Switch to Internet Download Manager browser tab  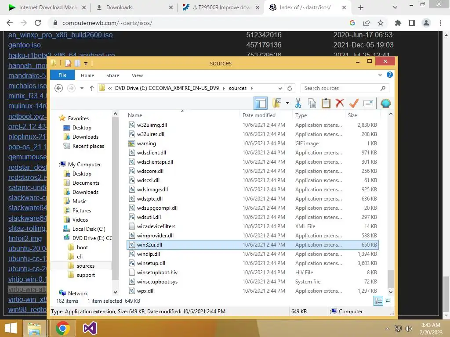click(47, 7)
